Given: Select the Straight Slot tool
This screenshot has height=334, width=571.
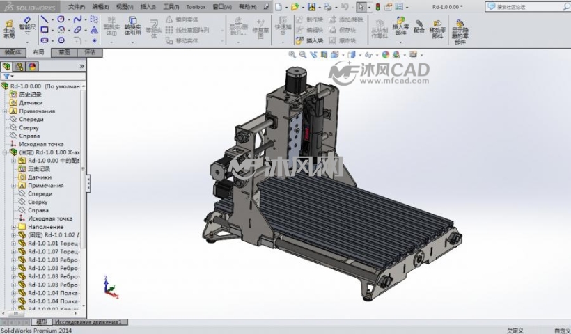Looking at the screenshot, I should pyautogui.click(x=45, y=40).
